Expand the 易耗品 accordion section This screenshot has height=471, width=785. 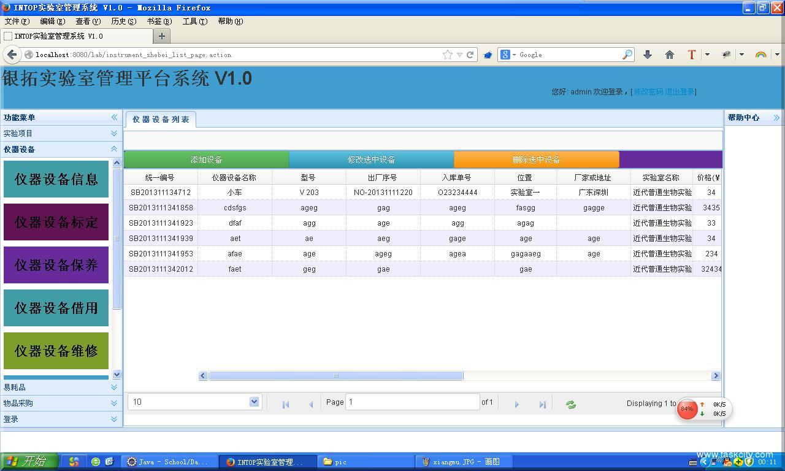(114, 387)
